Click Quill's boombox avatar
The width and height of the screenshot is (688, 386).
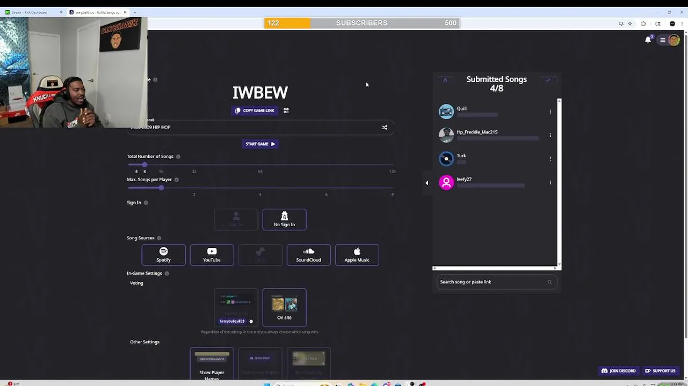tap(446, 112)
